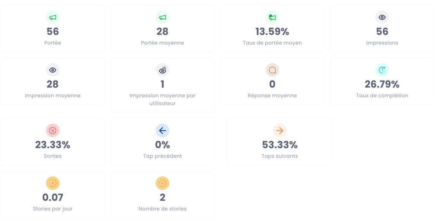Click the 53.33% Taps suivants value

click(x=280, y=145)
